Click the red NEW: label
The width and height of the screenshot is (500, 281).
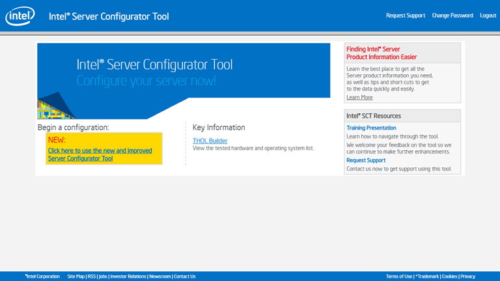[x=57, y=140]
